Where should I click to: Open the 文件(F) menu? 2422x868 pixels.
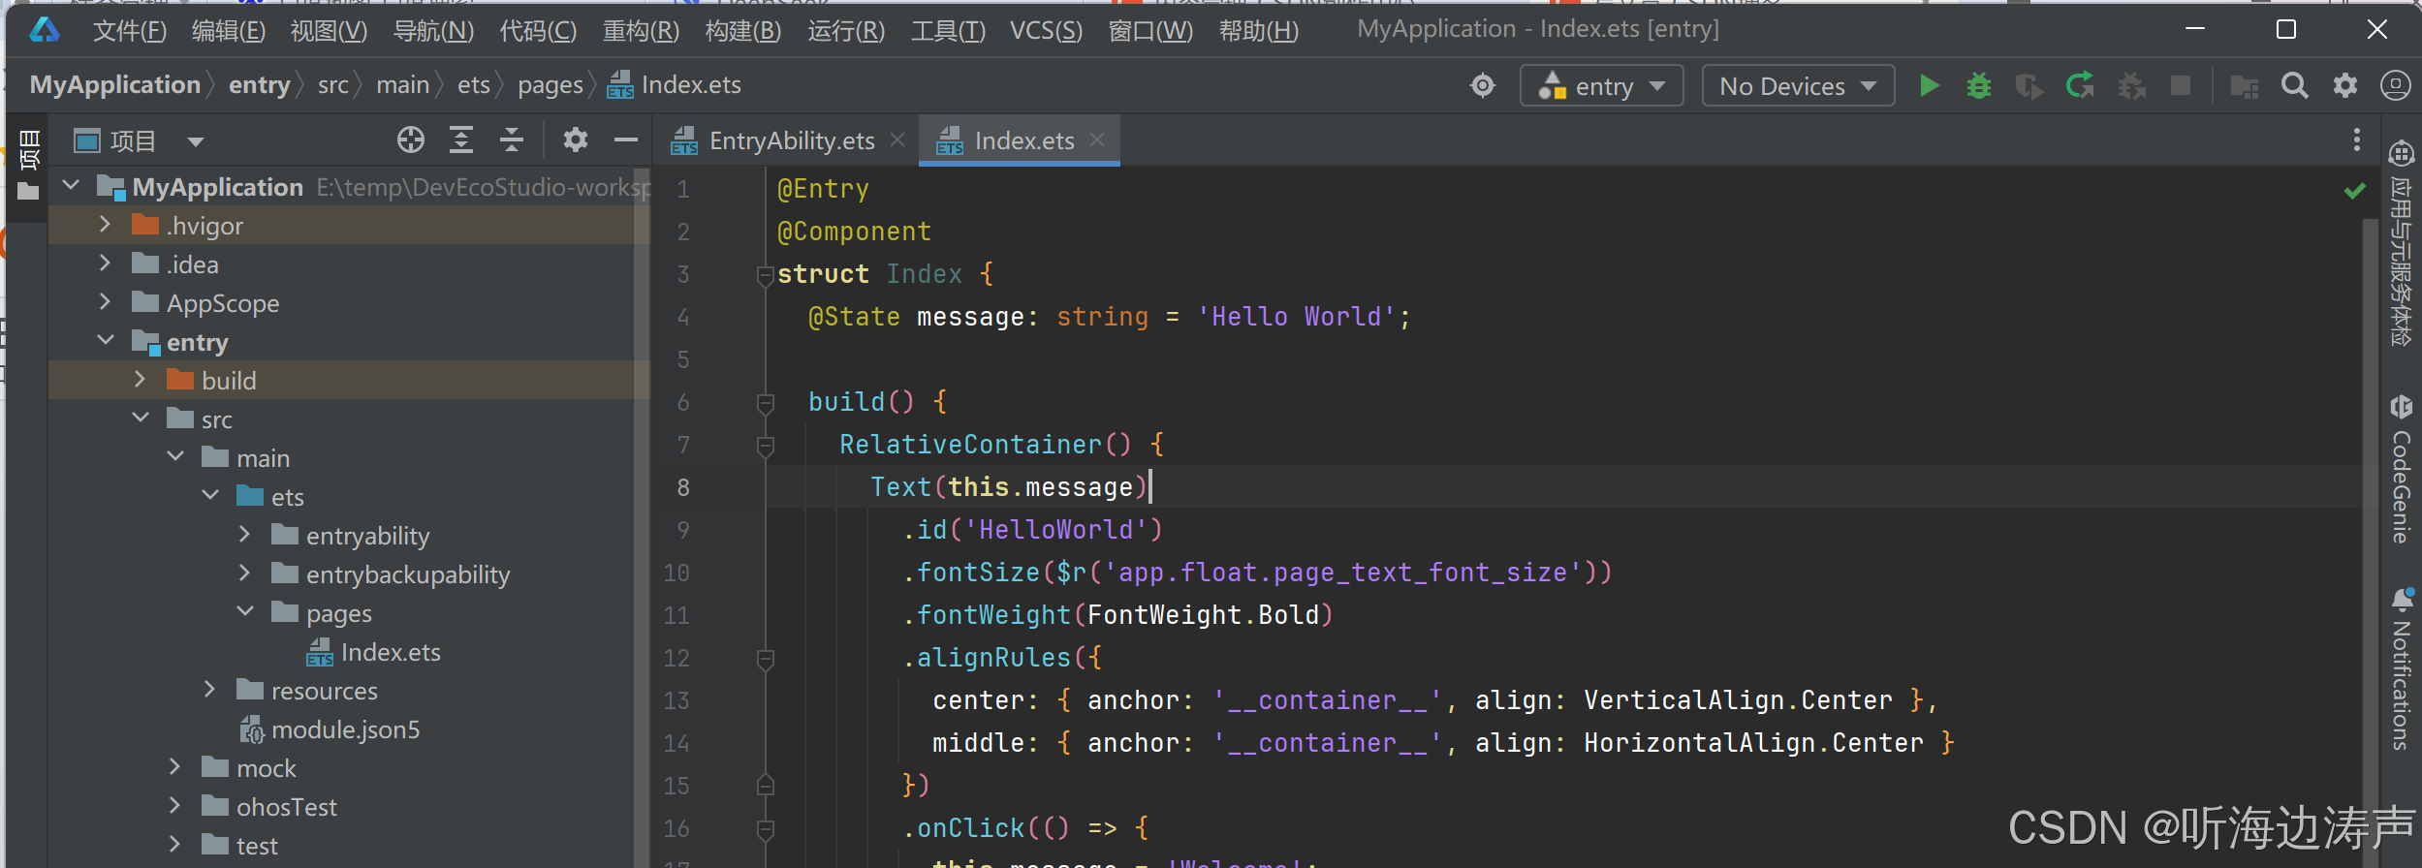[130, 31]
